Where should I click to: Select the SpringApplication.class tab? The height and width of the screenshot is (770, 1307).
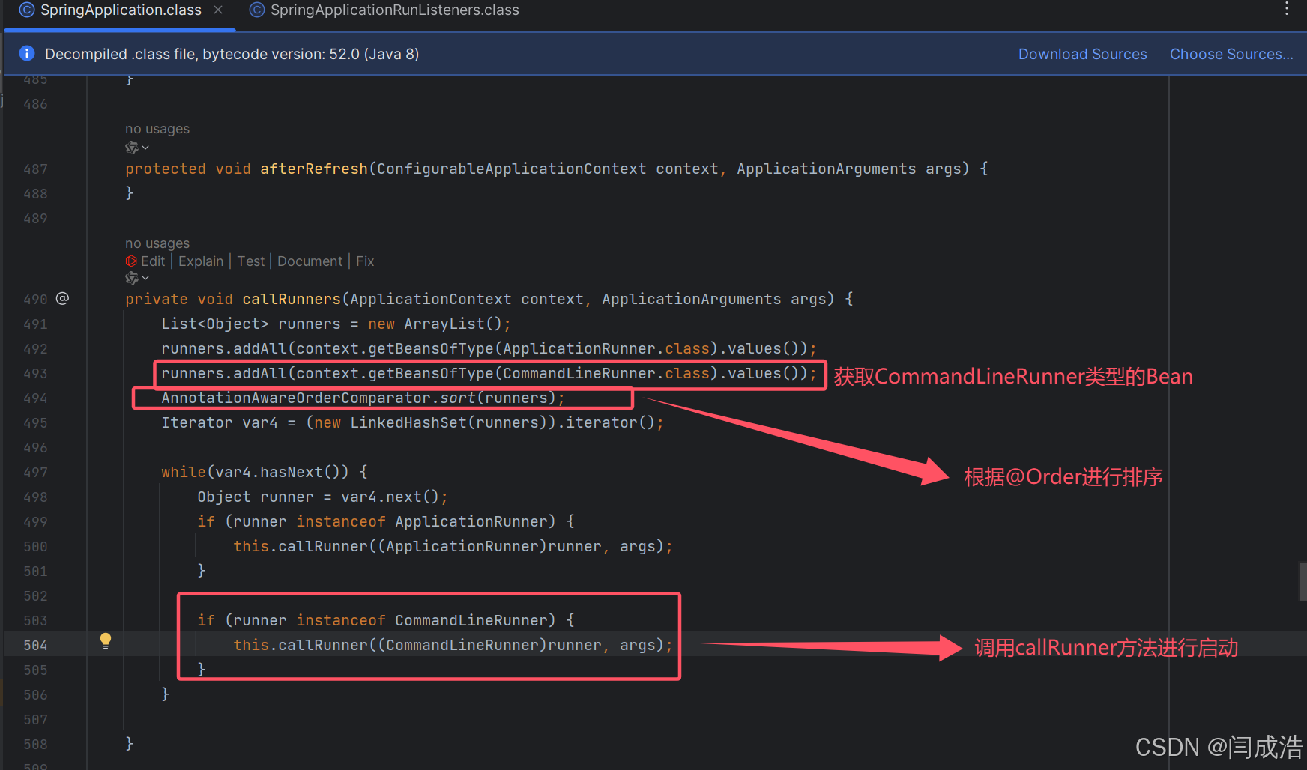120,10
